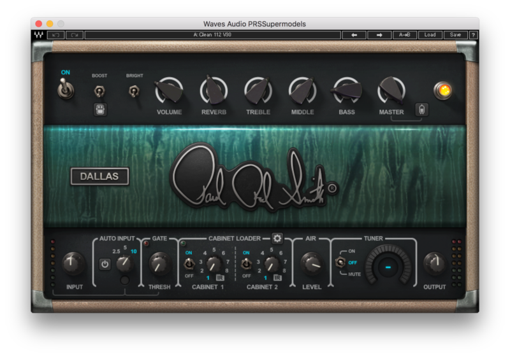The image size is (510, 357).
Task: Open Cabinet Loader settings gear
Action: (x=277, y=239)
